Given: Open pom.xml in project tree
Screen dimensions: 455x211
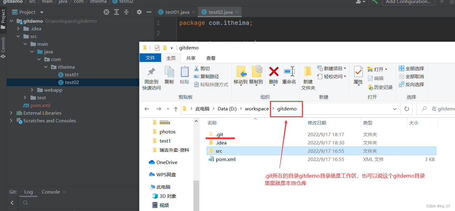Looking at the screenshot, I should [x=40, y=105].
